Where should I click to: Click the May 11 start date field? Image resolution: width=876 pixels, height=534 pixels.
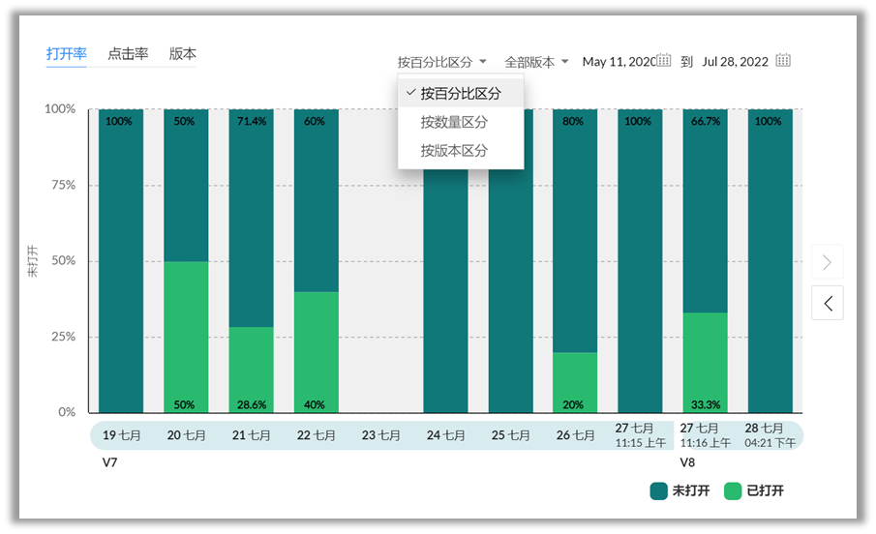click(618, 62)
